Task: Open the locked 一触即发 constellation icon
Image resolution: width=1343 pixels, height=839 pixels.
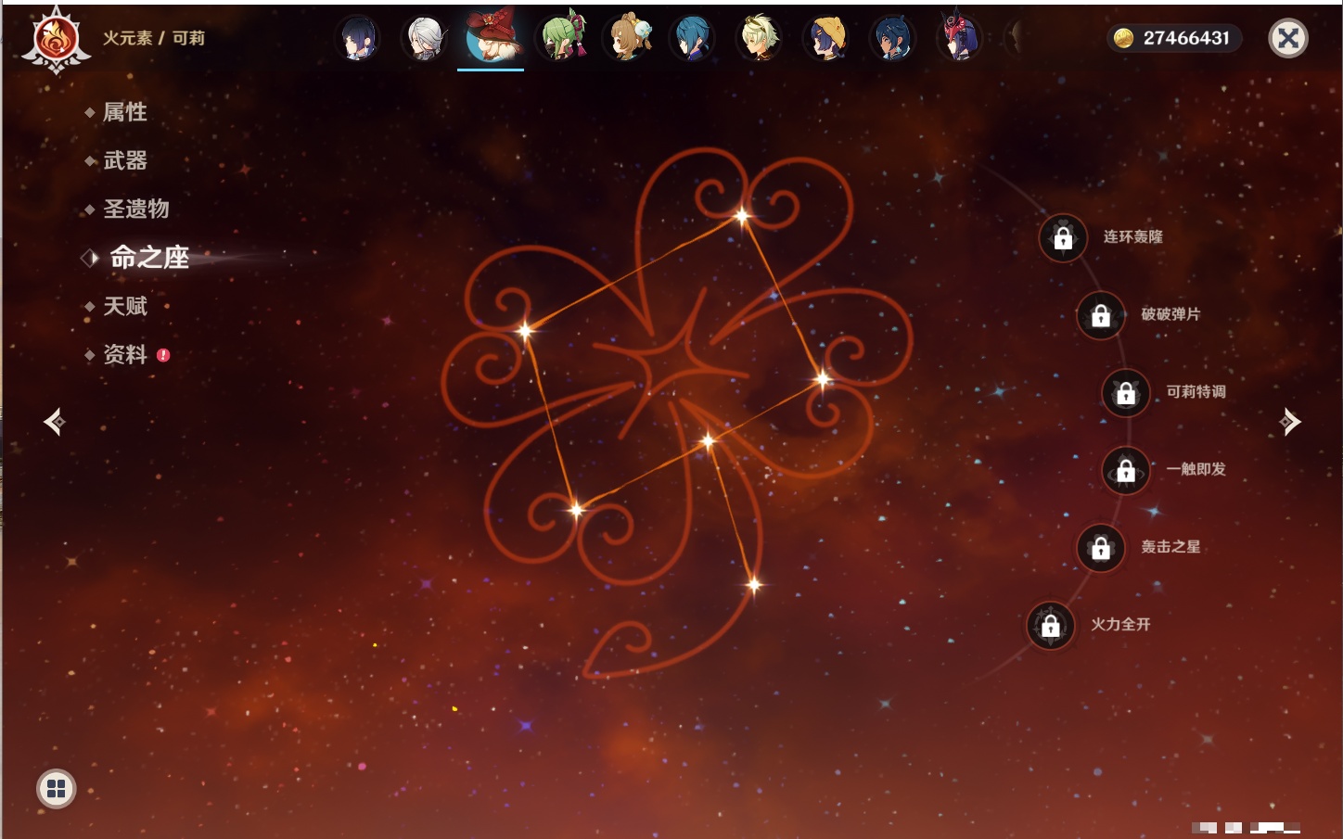Action: pos(1126,471)
